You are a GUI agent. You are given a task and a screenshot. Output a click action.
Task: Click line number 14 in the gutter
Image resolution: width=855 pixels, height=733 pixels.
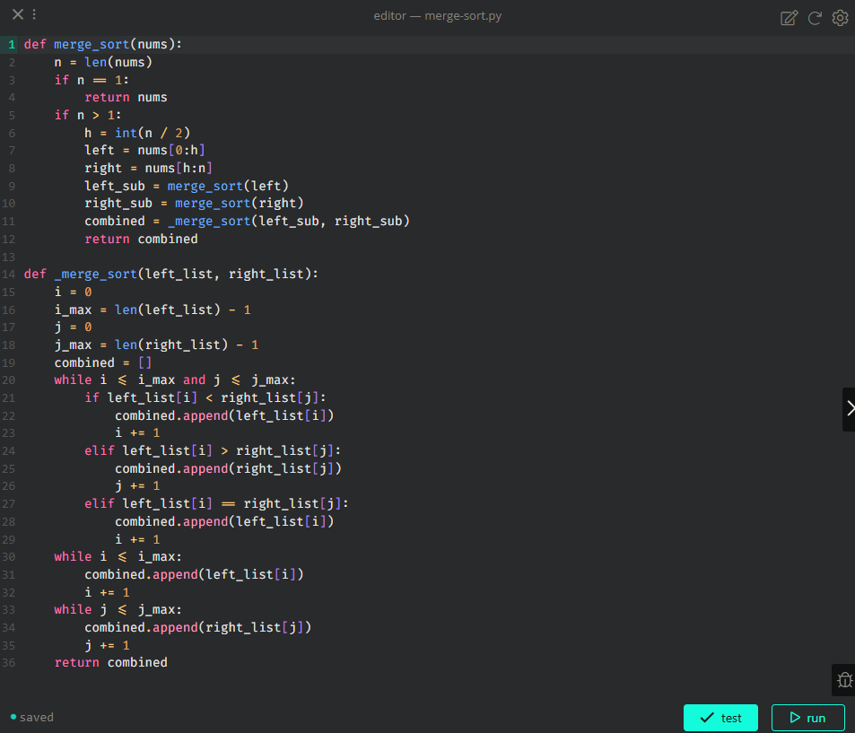coord(10,274)
